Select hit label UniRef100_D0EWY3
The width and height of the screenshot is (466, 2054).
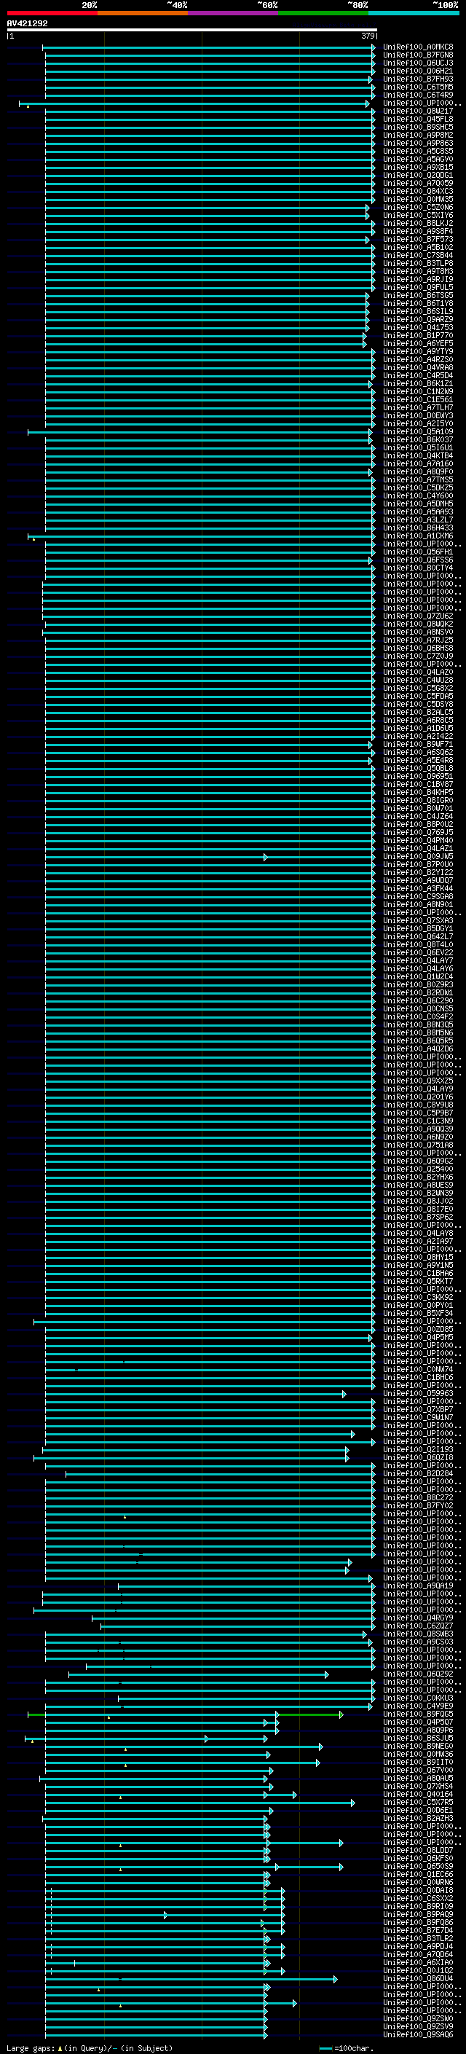[418, 415]
